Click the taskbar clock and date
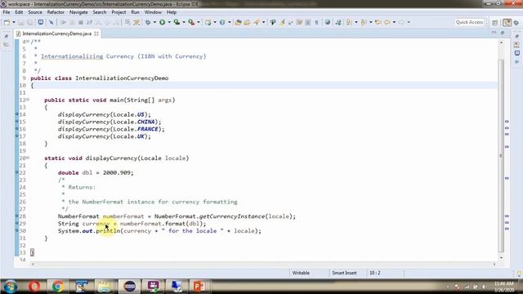Viewport: 523px width, 294px height. [505, 287]
